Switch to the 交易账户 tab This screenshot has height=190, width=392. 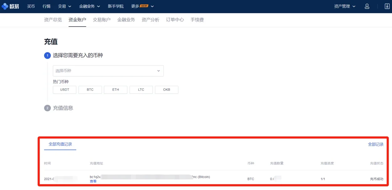coord(102,19)
